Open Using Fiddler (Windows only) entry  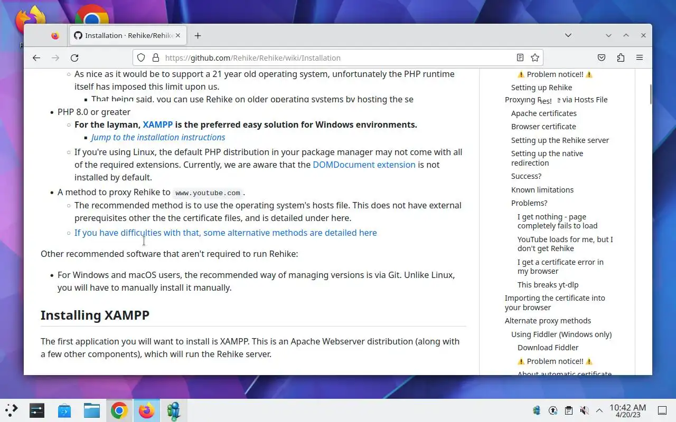(561, 334)
